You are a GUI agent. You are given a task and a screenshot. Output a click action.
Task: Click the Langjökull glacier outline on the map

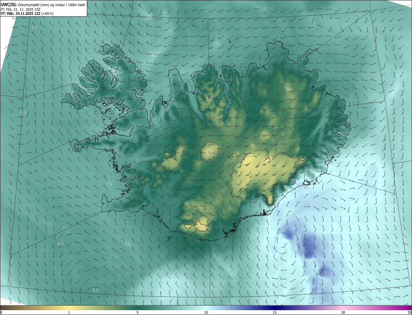[x=173, y=159]
